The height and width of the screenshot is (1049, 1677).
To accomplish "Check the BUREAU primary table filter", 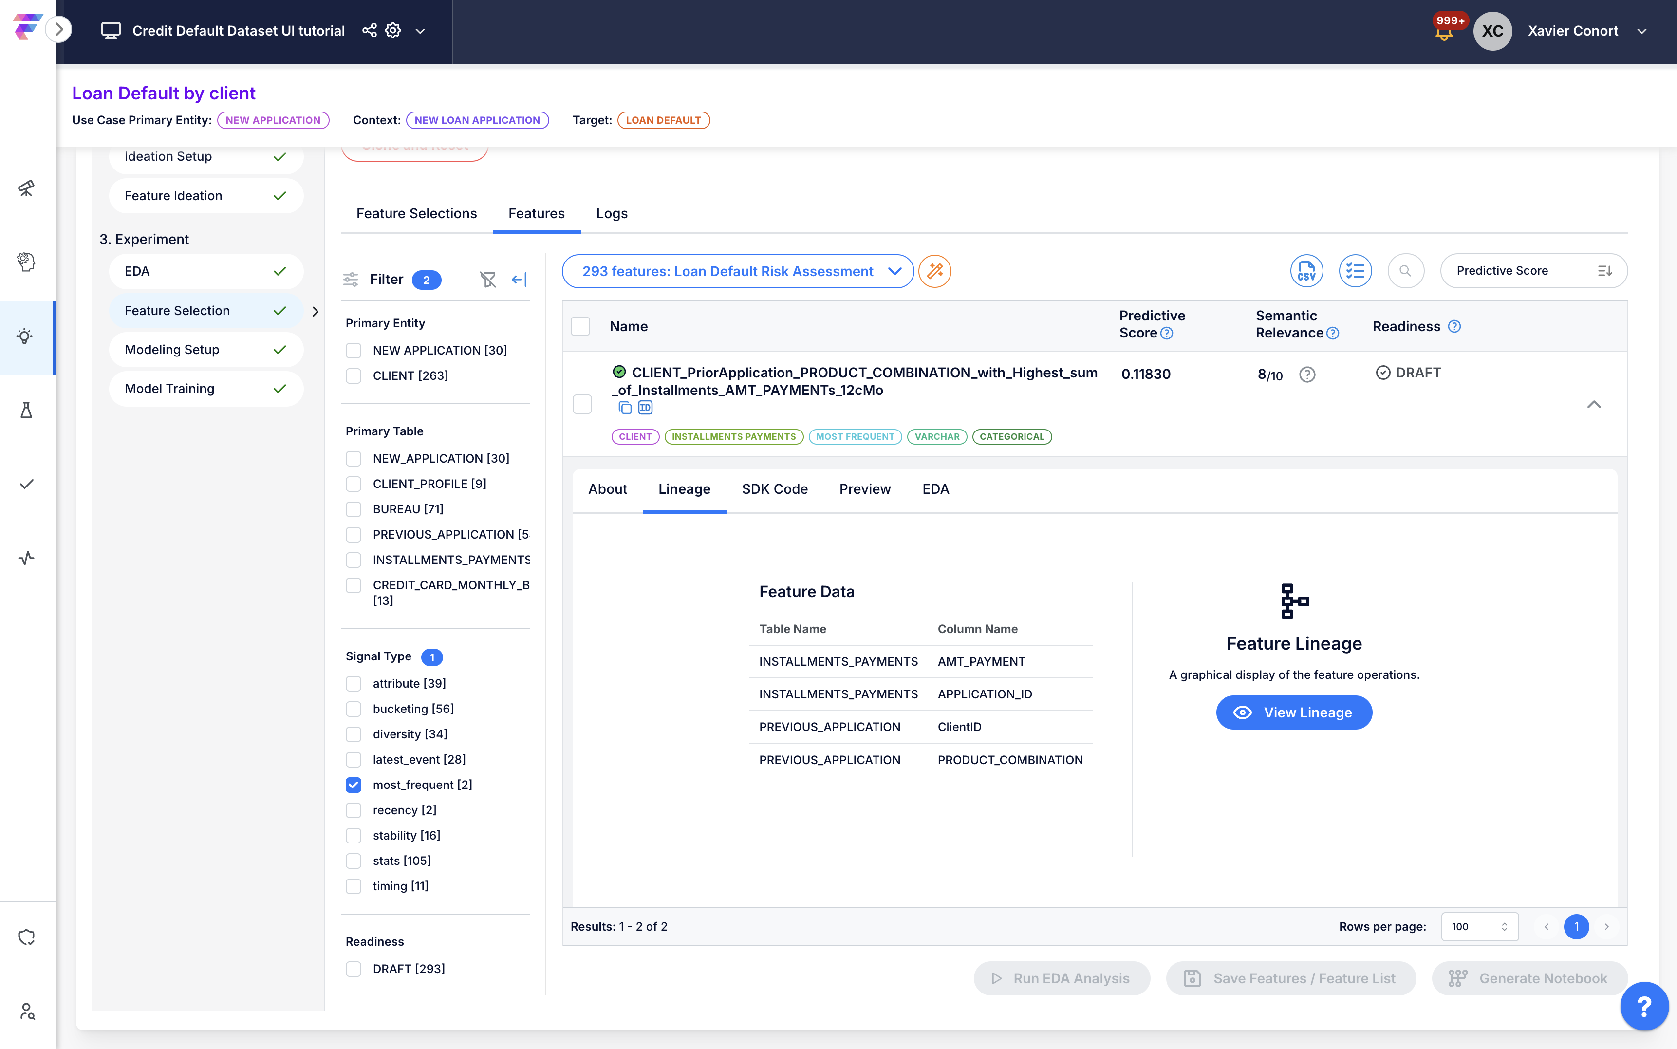I will pyautogui.click(x=354, y=509).
